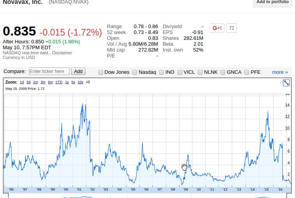Check the GNCA comparison box
The width and height of the screenshot is (295, 198).
(x=223, y=72)
